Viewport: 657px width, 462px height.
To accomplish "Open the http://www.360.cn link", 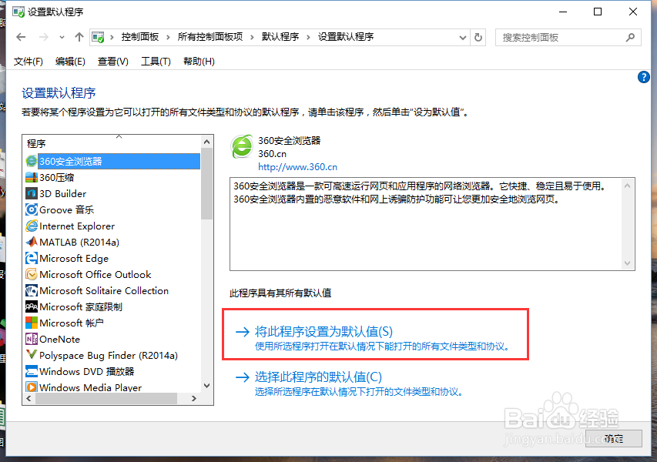I will [297, 167].
